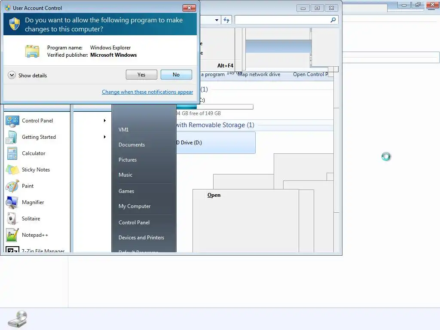
Task: Click the C: drive free space bar
Action: coord(215,107)
